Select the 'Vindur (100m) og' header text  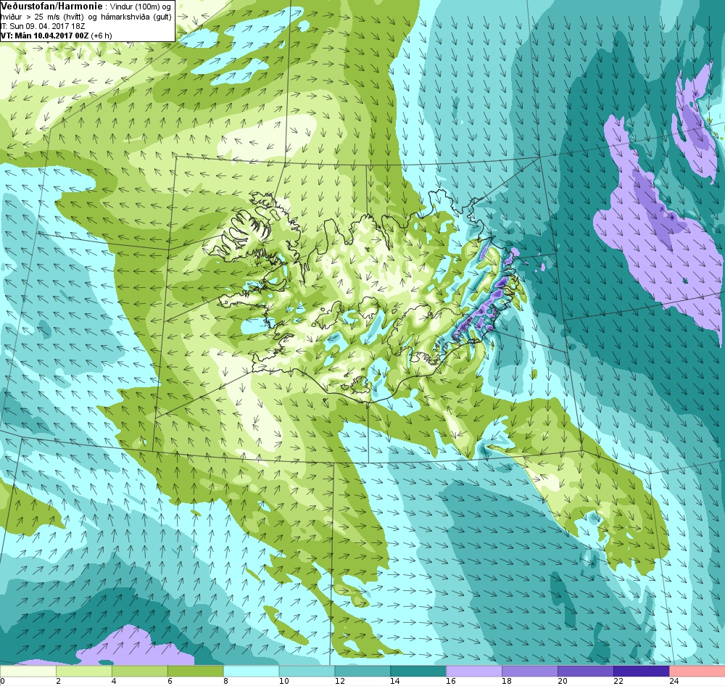pos(141,7)
